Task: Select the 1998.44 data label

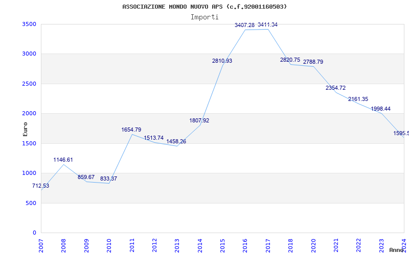Action: coord(381,109)
